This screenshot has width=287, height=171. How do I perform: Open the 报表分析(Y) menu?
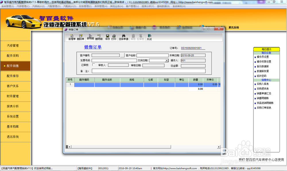[x=148, y=6]
